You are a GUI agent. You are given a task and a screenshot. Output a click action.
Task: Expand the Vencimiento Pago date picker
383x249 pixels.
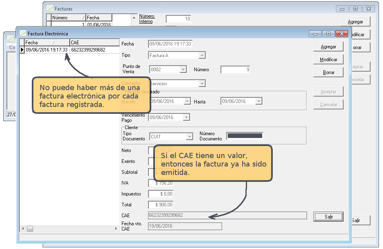click(186, 117)
